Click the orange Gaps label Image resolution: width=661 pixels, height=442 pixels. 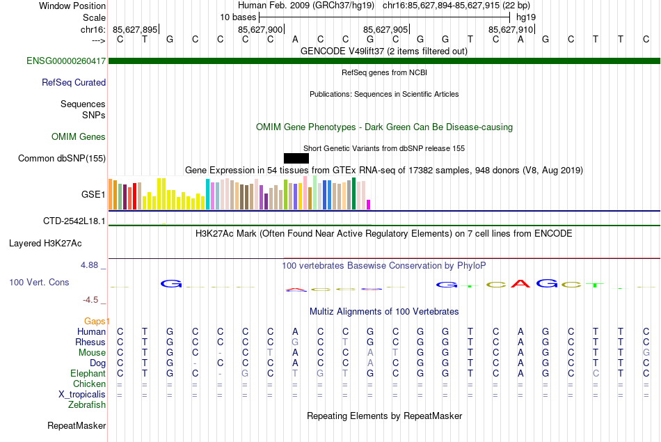tap(97, 322)
